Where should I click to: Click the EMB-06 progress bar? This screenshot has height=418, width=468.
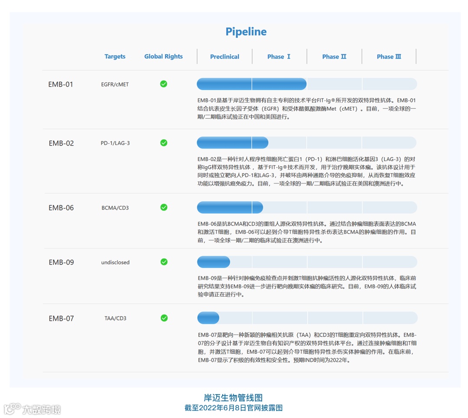point(307,207)
